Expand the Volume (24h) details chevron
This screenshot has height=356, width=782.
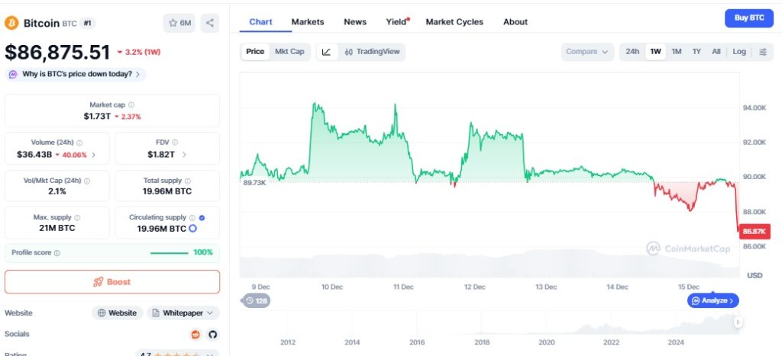pos(93,155)
